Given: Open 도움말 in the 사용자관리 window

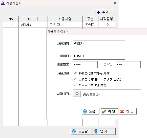Looking at the screenshot, I should pyautogui.click(x=81, y=131).
